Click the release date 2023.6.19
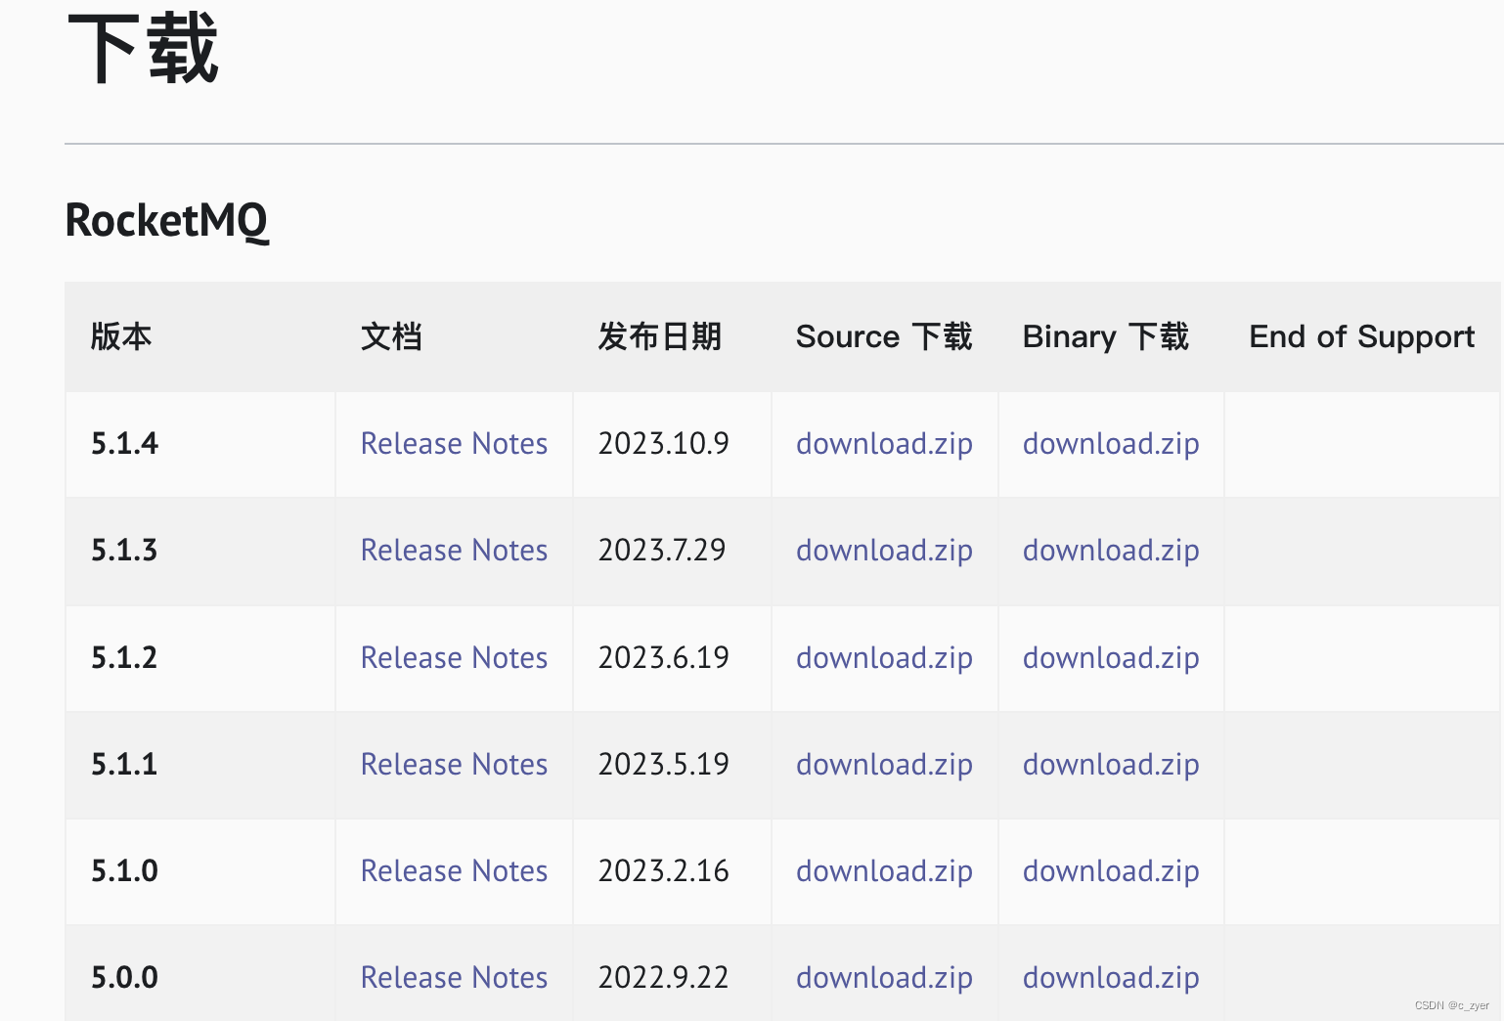The height and width of the screenshot is (1021, 1504). [x=664, y=657]
